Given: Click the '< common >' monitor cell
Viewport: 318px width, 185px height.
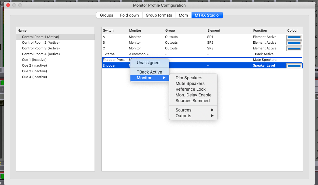Looking at the screenshot, I should [139, 54].
